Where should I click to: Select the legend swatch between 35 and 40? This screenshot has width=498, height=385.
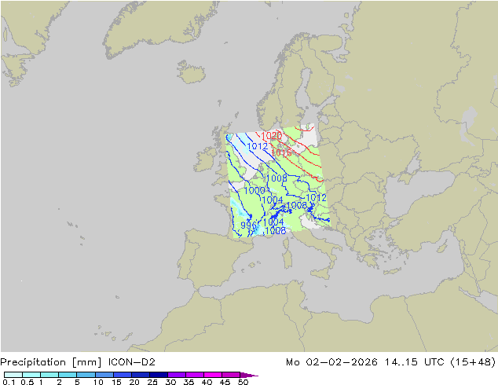195,375
